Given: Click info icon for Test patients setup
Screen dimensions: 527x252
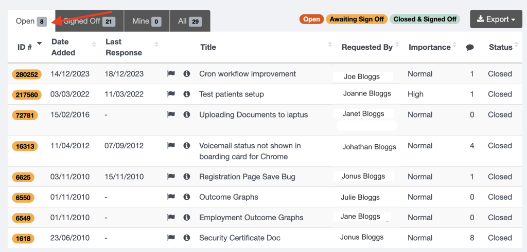Looking at the screenshot, I should point(187,94).
